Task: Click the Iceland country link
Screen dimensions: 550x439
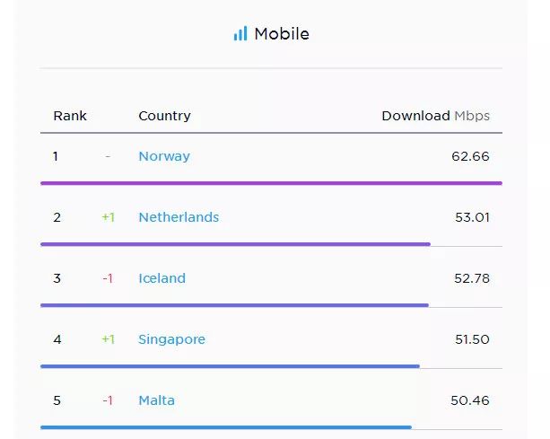Action: 162,278
